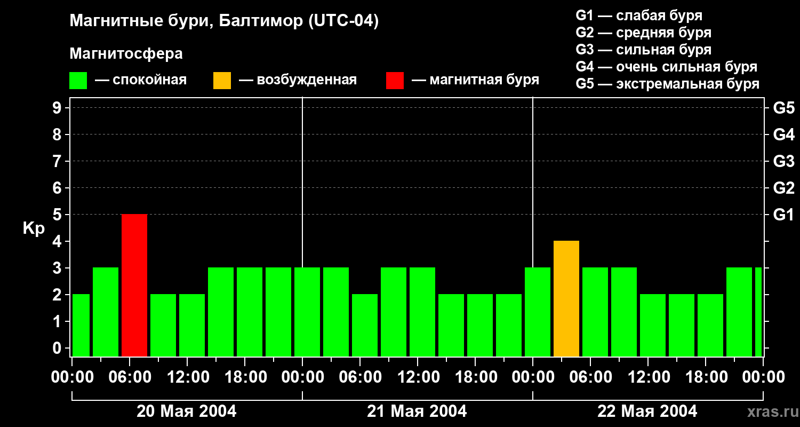Image resolution: width=800 pixels, height=427 pixels.
Task: Click the 'Магнитосфера' heading
Action: click(126, 54)
